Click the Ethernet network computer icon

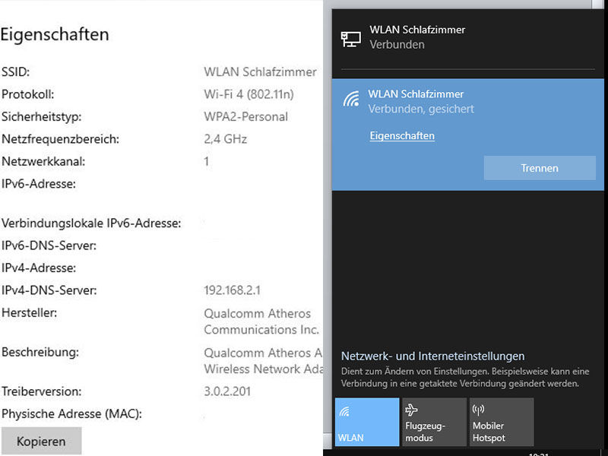(x=351, y=40)
